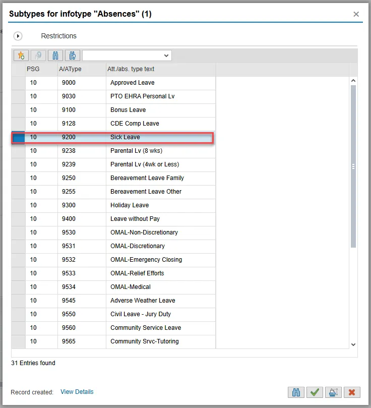The image size is (371, 408).
Task: Click the Add to Personal List star icon
Action: (21, 55)
